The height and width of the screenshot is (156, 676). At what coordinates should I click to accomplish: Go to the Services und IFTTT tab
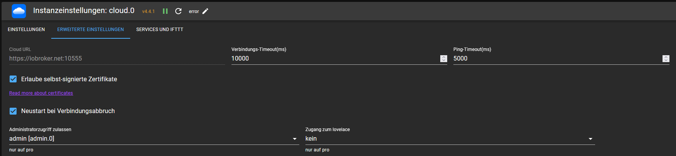[x=159, y=30]
